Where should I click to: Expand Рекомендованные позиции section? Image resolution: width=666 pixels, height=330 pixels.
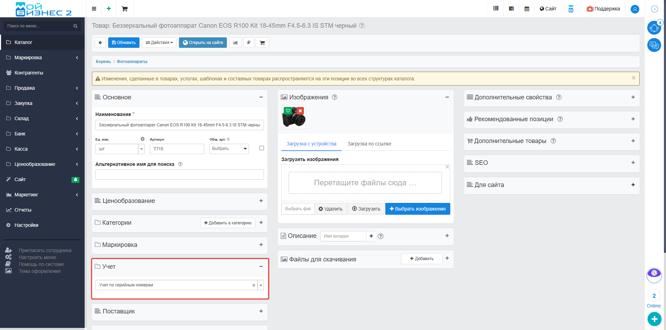pyautogui.click(x=633, y=119)
